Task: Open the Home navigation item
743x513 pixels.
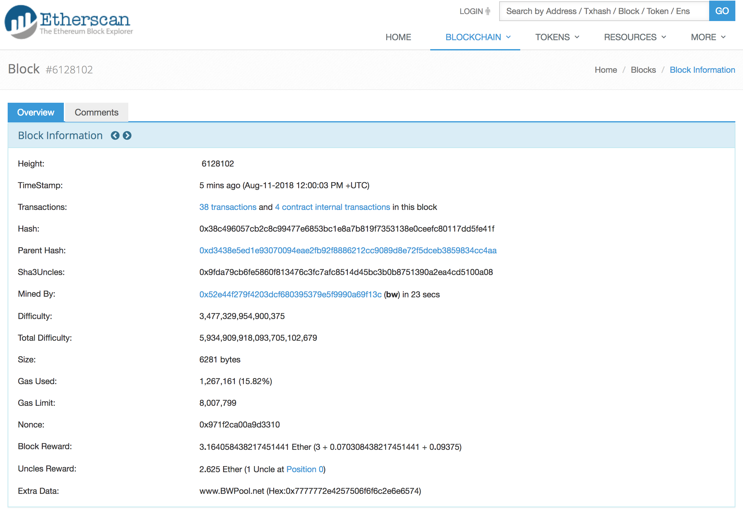Action: 398,37
